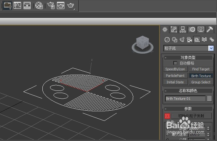The image size is (217, 141).
Task: Click the 数量 spinner arrows
Action: click(x=208, y=128)
